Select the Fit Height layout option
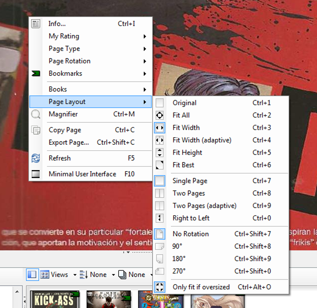317x308 pixels. pyautogui.click(x=221, y=153)
